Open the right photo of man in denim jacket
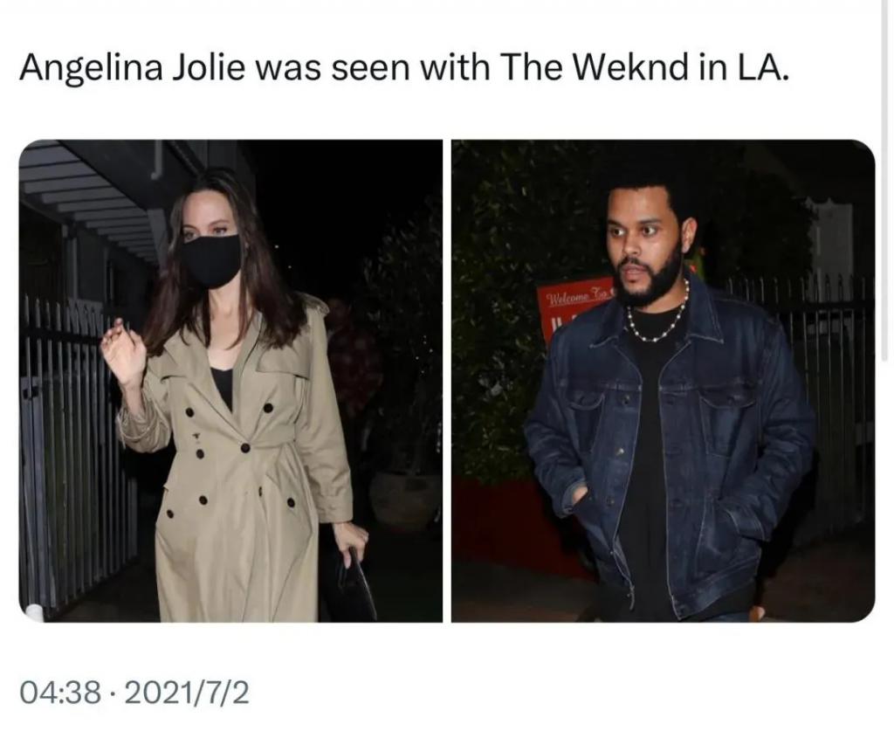Screen dimensions: 894x731 point(664,381)
